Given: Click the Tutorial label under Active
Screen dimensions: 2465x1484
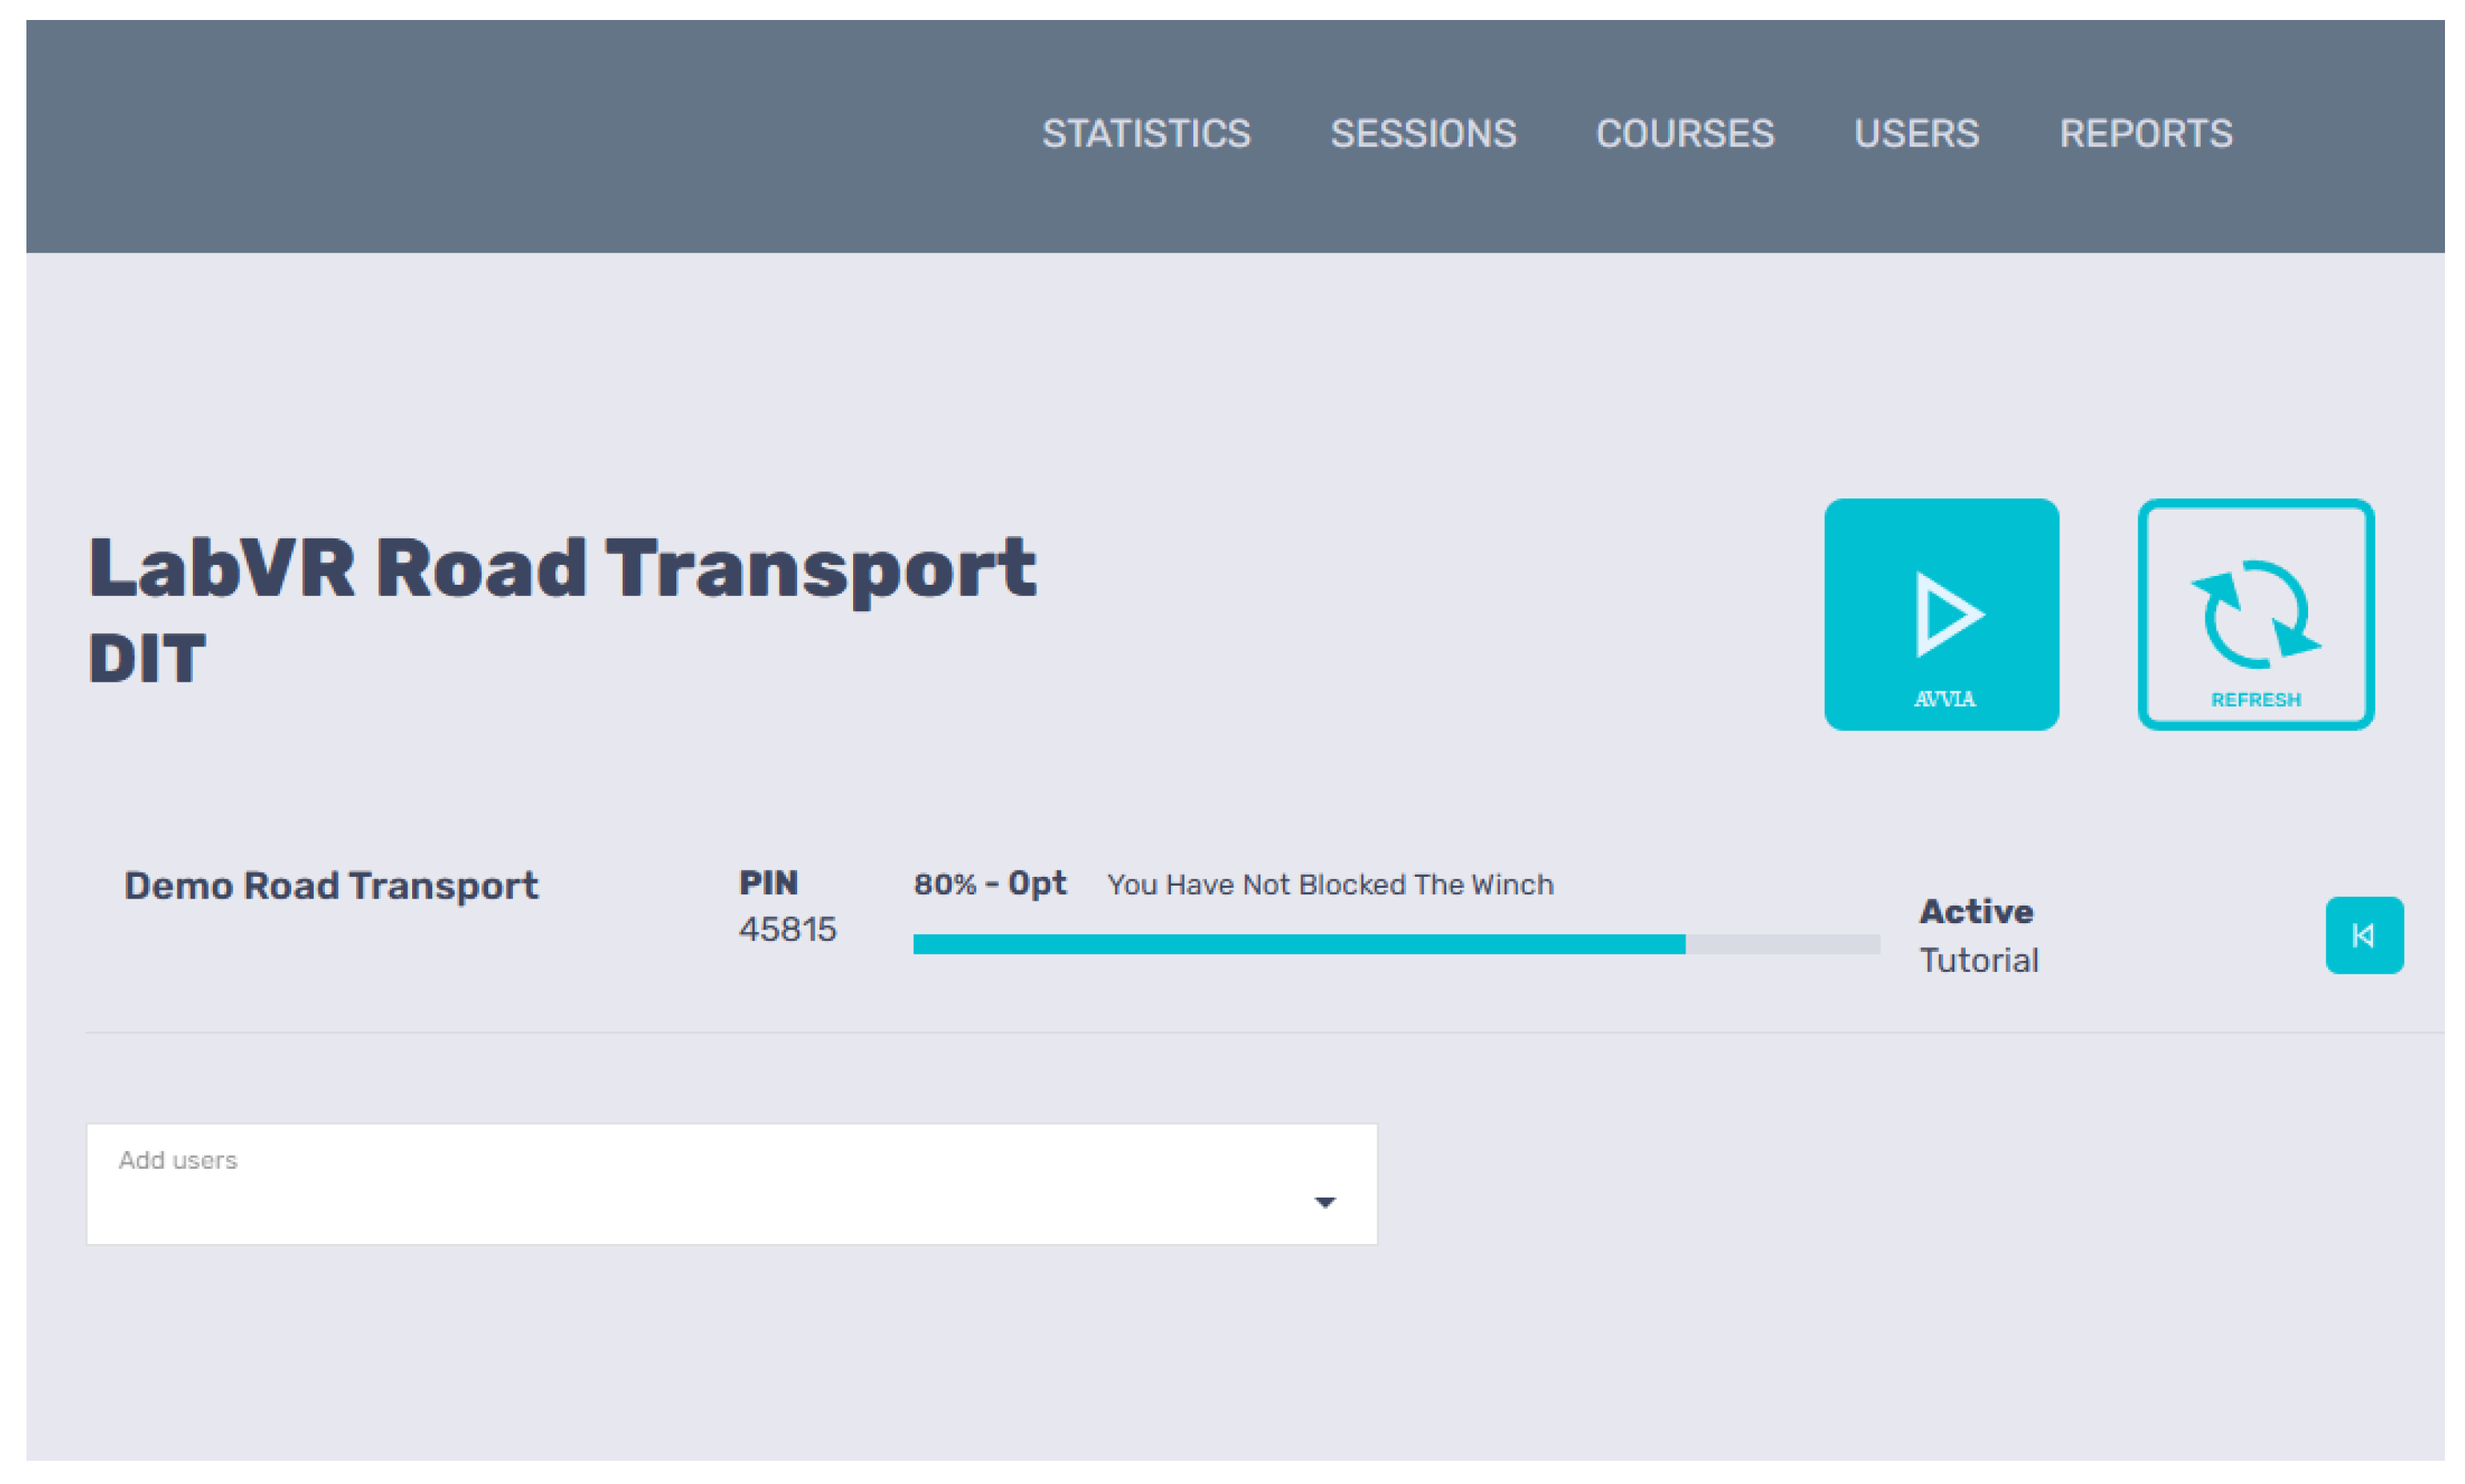Looking at the screenshot, I should pyautogui.click(x=1978, y=961).
